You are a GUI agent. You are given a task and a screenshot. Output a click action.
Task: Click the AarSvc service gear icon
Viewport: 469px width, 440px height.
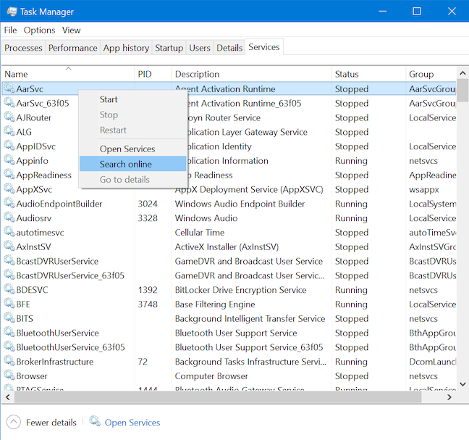pos(9,88)
